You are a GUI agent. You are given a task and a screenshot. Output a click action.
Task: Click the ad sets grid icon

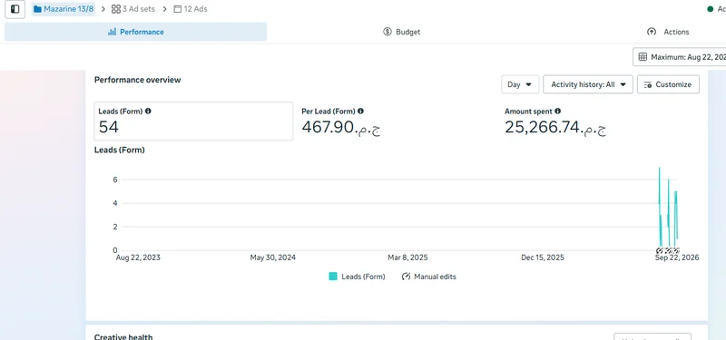(116, 9)
